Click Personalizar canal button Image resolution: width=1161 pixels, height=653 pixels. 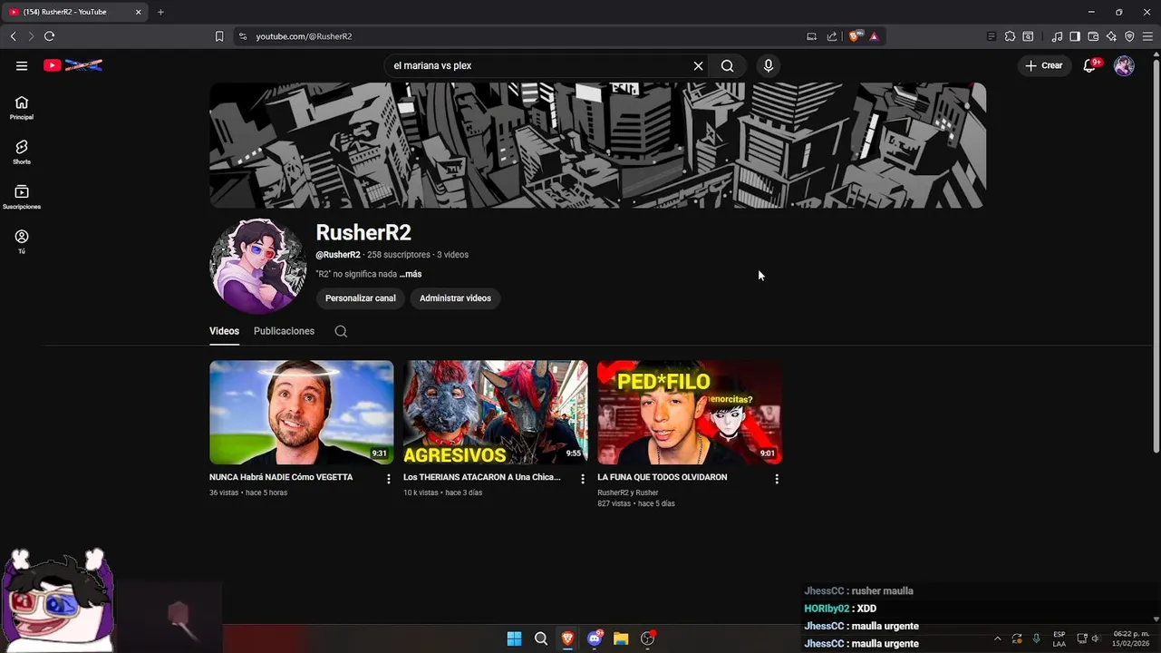point(361,298)
